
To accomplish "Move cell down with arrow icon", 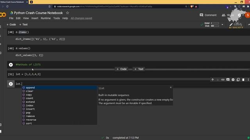I will (218, 80).
